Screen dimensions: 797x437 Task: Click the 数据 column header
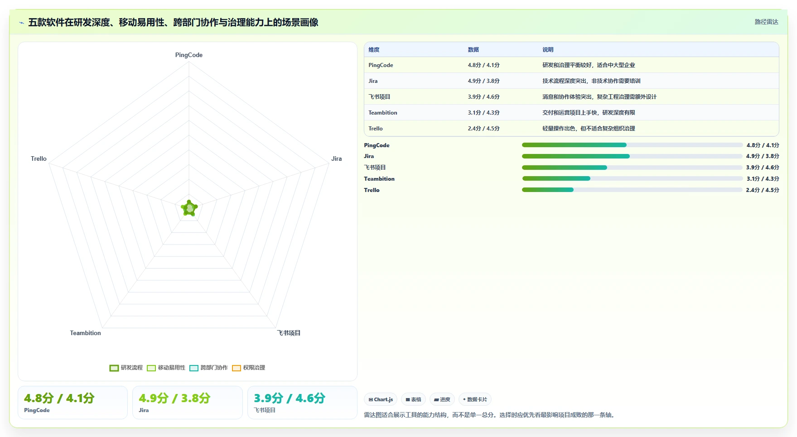pos(473,50)
